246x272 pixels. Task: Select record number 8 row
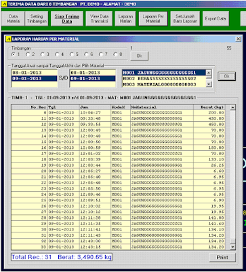coord(118,113)
